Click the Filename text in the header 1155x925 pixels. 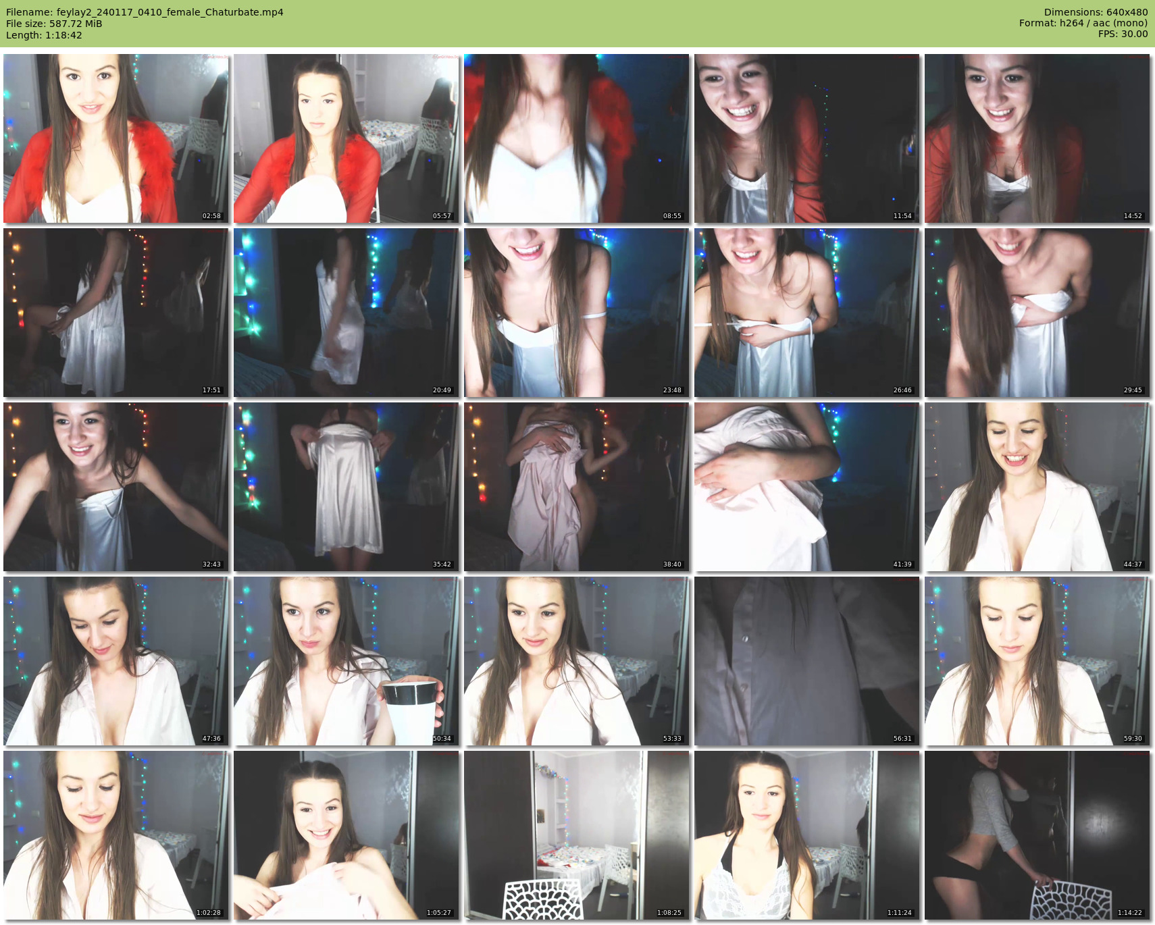click(145, 12)
